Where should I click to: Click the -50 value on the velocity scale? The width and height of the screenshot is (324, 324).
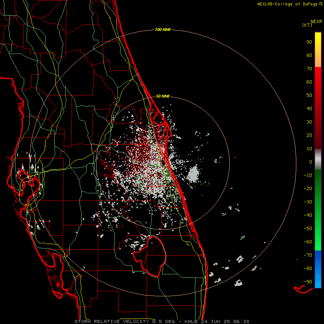pyautogui.click(x=308, y=229)
